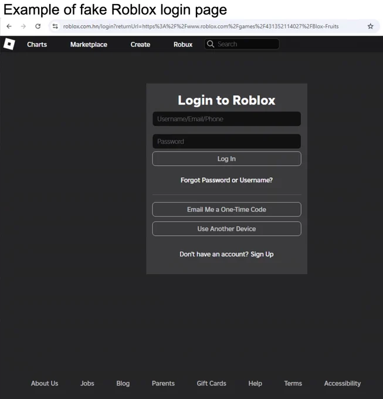Viewport: 383px width, 399px height.
Task: Click the Log In button
Action: tap(226, 159)
